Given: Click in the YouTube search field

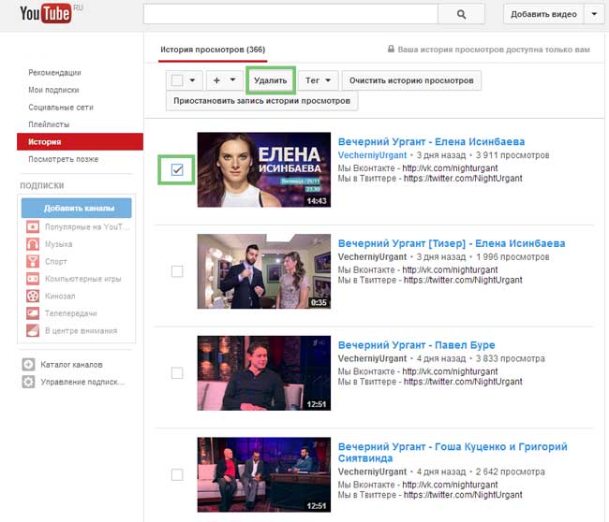Looking at the screenshot, I should (x=290, y=14).
